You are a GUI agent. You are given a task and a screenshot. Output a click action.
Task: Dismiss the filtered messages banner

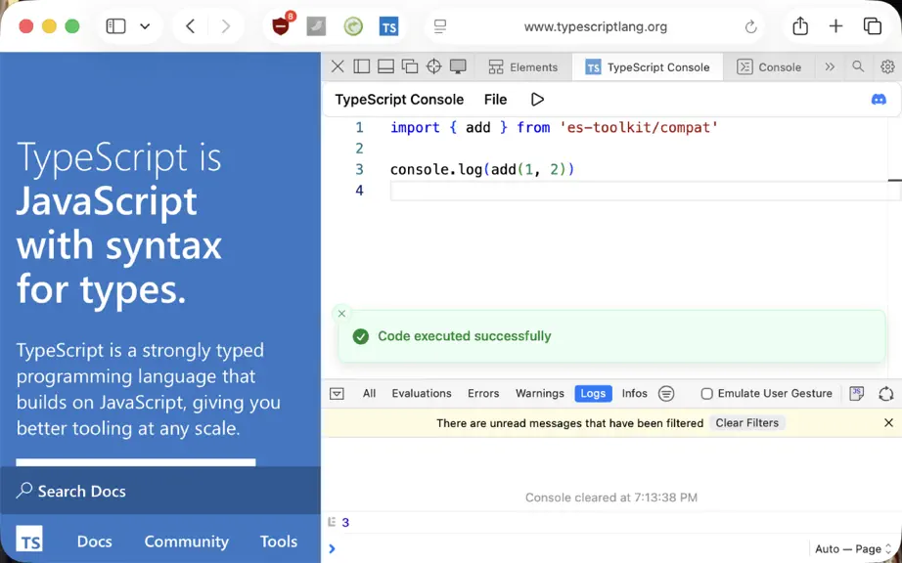(888, 423)
